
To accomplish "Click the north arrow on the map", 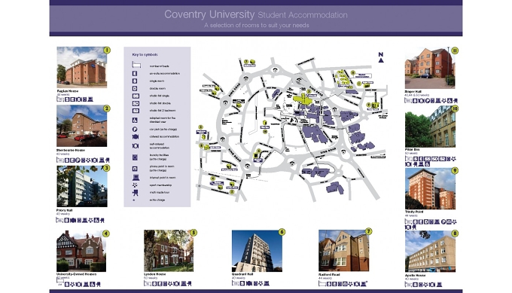I will (381, 57).
